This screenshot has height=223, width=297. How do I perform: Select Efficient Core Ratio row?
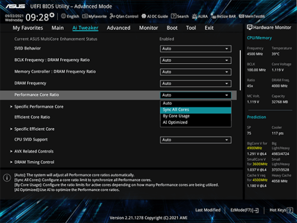32,117
